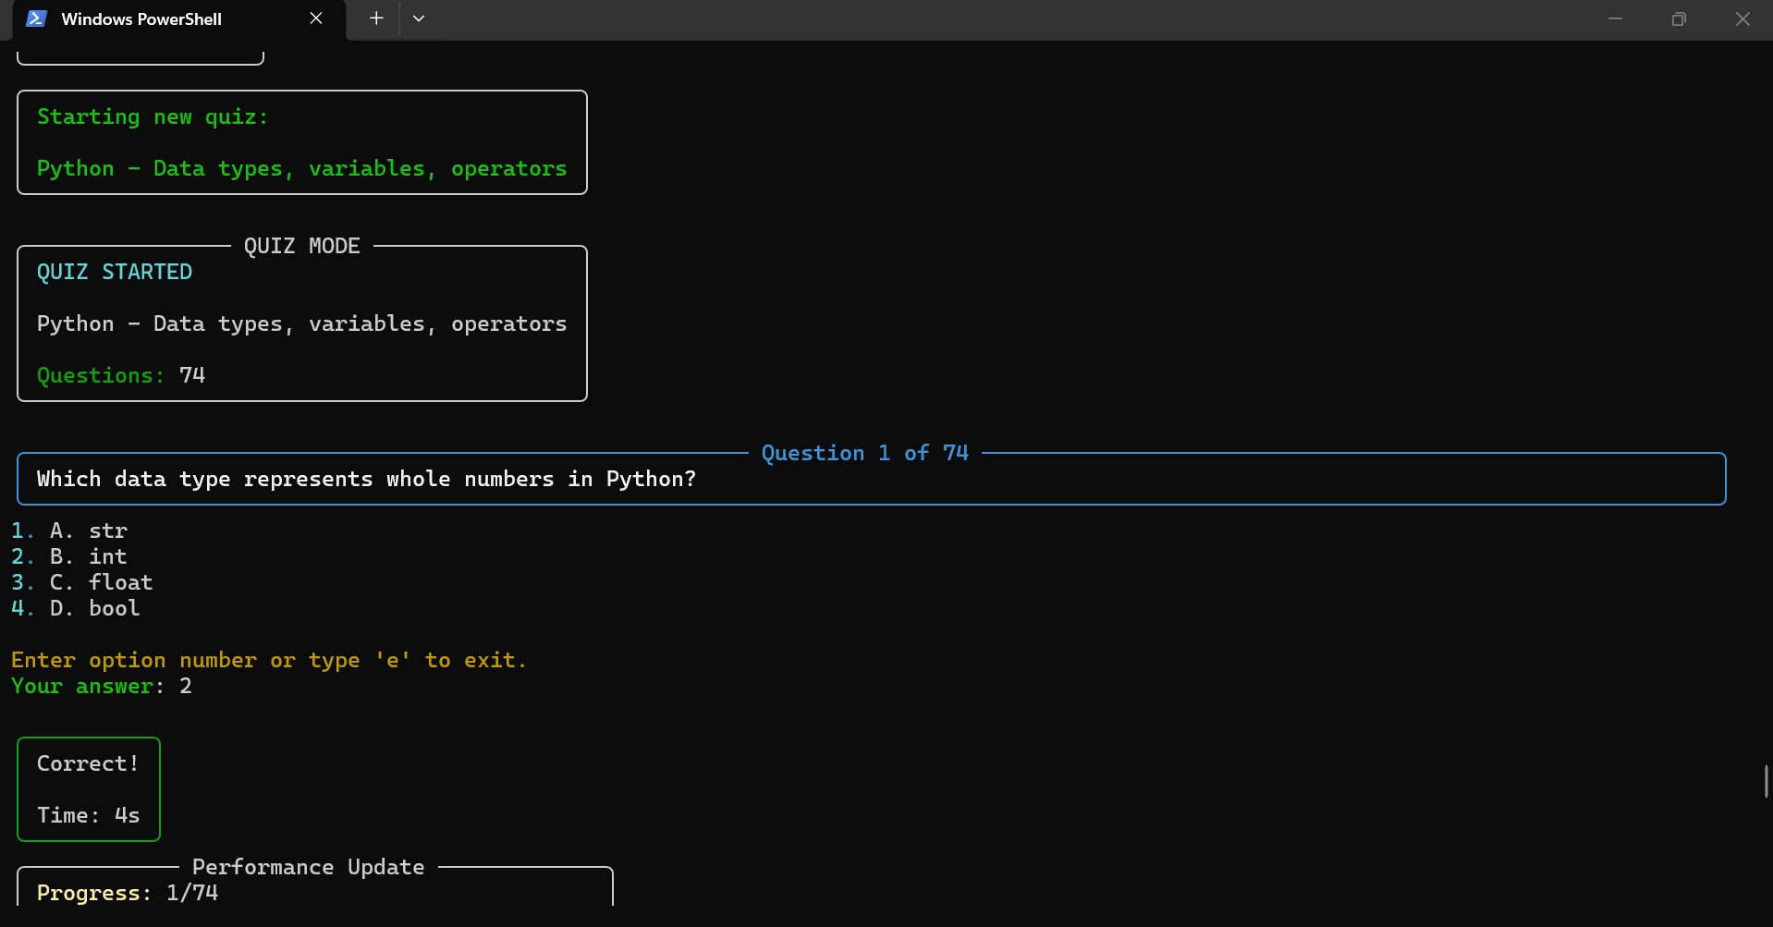The width and height of the screenshot is (1773, 927).
Task: Click the 'Enter option number' prompt line
Action: pyautogui.click(x=269, y=660)
